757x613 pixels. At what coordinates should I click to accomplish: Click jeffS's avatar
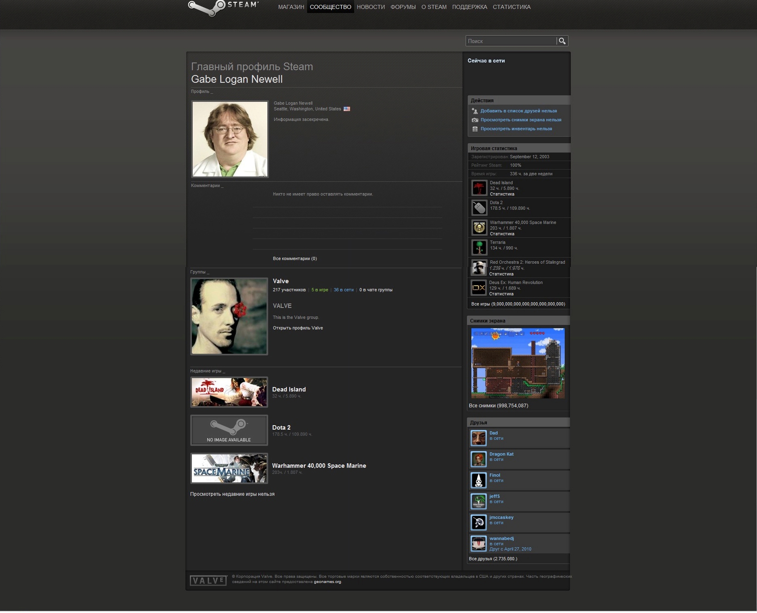pos(478,501)
